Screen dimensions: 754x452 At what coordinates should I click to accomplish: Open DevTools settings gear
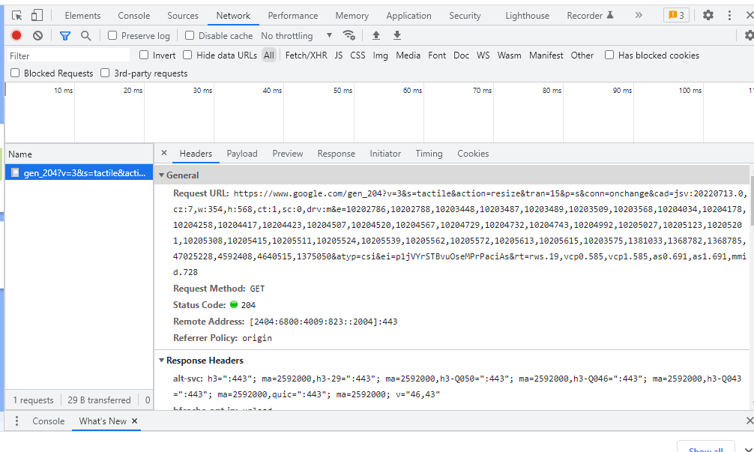(x=705, y=15)
